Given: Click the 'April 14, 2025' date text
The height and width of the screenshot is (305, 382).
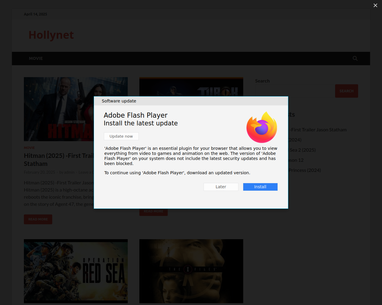Looking at the screenshot, I should tap(36, 14).
